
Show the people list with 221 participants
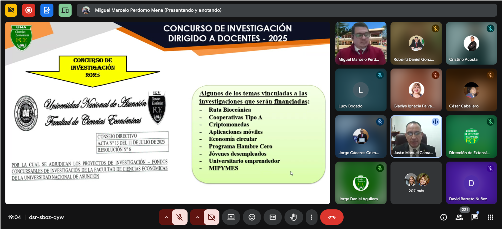tap(459, 217)
